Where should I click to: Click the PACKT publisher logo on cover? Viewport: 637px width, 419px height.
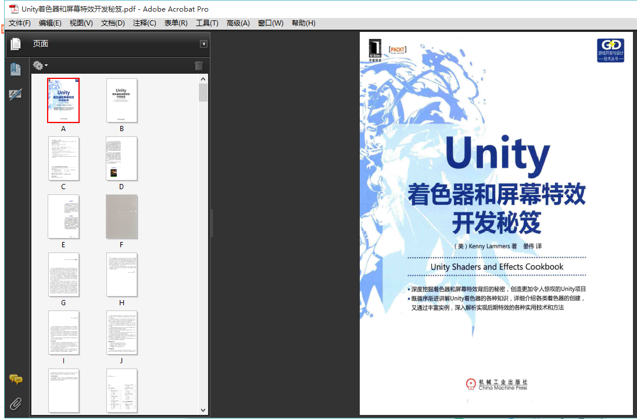[x=398, y=50]
